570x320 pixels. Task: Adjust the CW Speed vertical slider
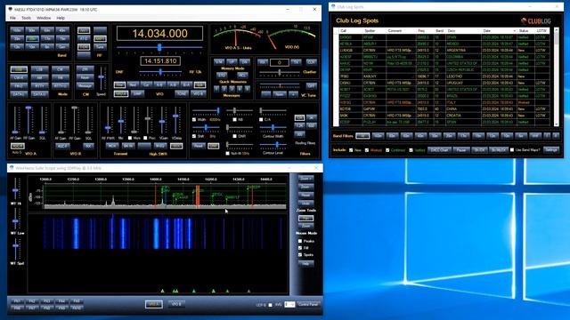(x=102, y=77)
